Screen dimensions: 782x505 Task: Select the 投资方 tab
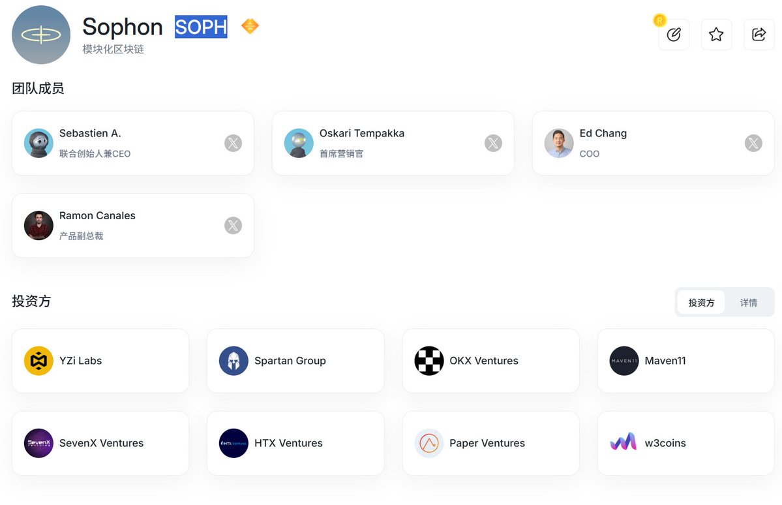[701, 303]
